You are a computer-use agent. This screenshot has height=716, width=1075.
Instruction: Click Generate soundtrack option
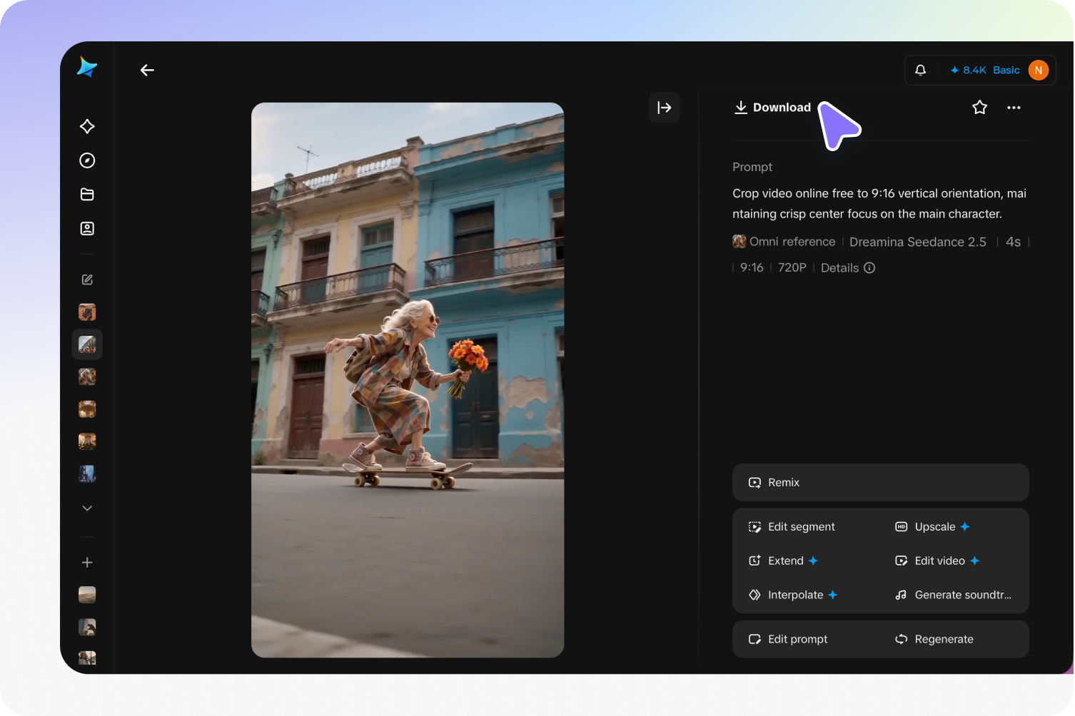tap(953, 595)
